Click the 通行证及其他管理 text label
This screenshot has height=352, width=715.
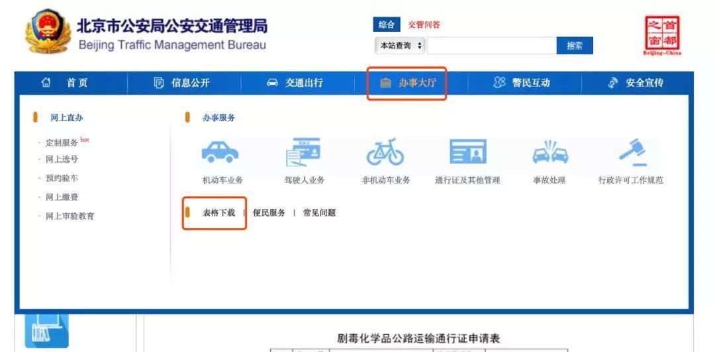point(468,180)
